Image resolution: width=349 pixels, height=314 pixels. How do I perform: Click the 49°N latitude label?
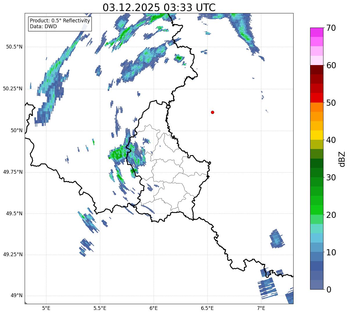[x=17, y=295]
